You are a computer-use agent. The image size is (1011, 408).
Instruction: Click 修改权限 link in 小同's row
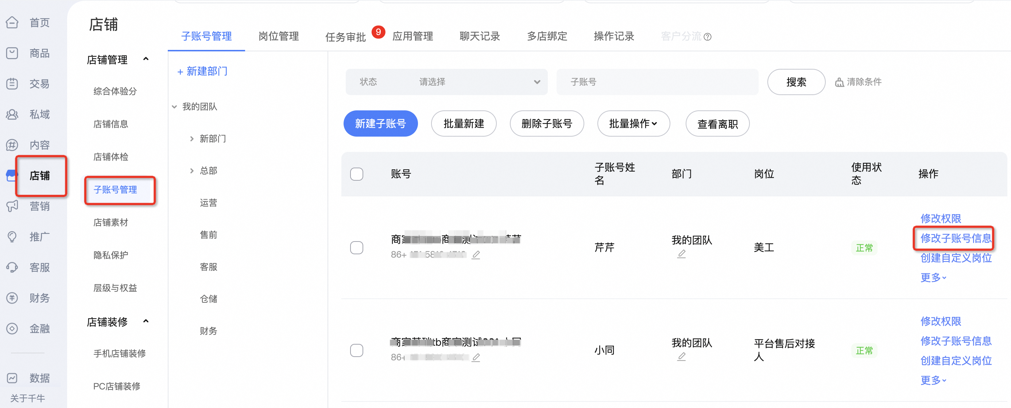pos(940,321)
